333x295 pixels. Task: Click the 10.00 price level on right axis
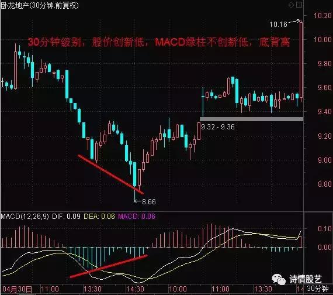(322, 40)
